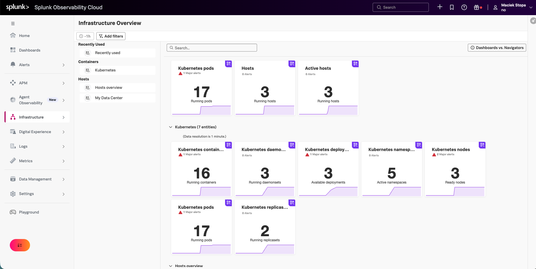This screenshot has width=536, height=269.
Task: Open the Maciek Stopa user dropdown
Action: [x=513, y=7]
